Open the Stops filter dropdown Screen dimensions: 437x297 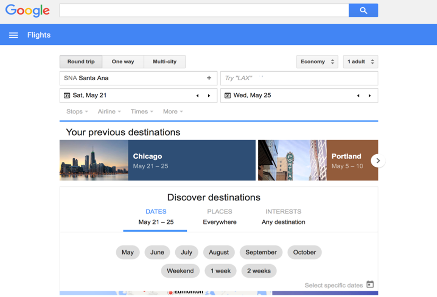(77, 112)
